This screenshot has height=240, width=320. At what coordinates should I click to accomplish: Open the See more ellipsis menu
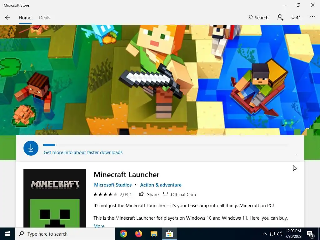click(312, 17)
